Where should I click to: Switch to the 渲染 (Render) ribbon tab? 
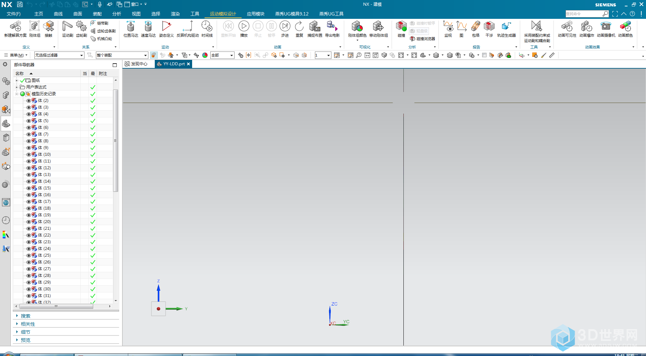click(175, 14)
